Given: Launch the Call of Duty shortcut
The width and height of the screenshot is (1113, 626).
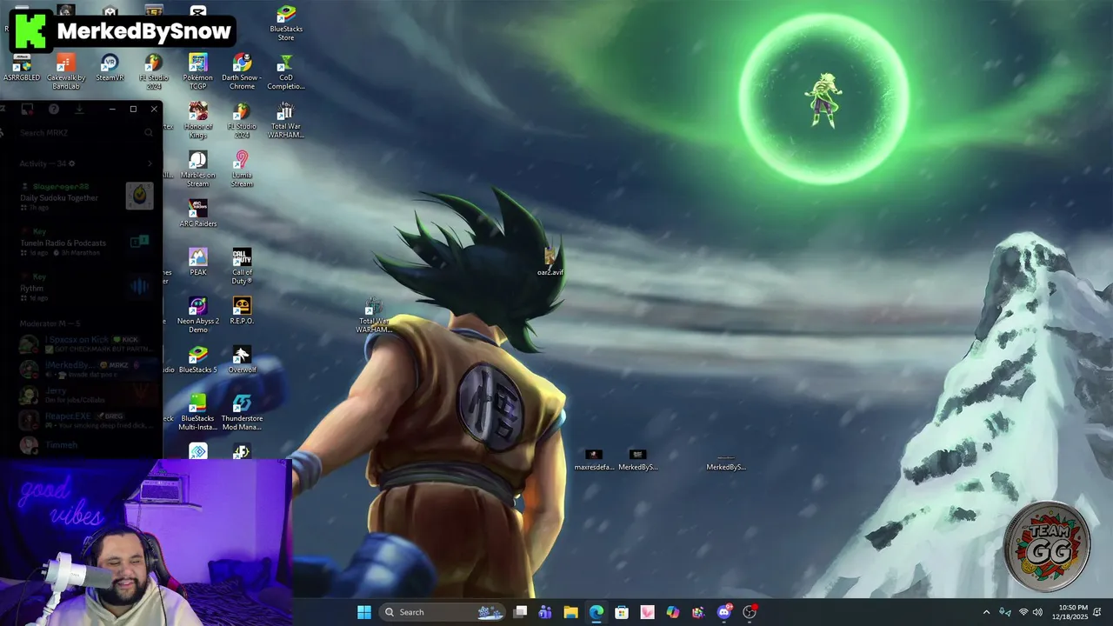Looking at the screenshot, I should point(242,267).
